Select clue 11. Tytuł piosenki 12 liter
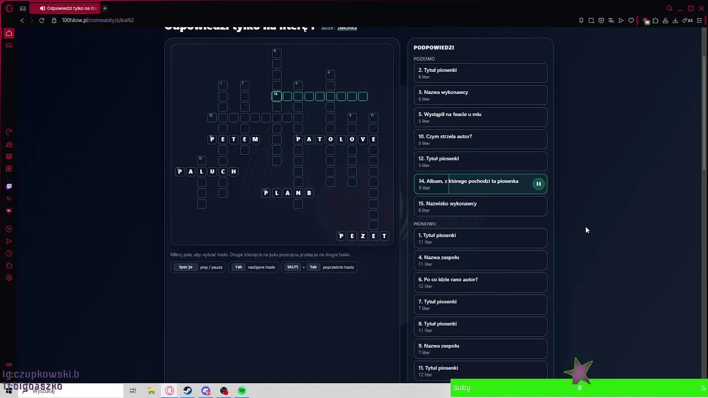This screenshot has height=398, width=708. [x=480, y=370]
